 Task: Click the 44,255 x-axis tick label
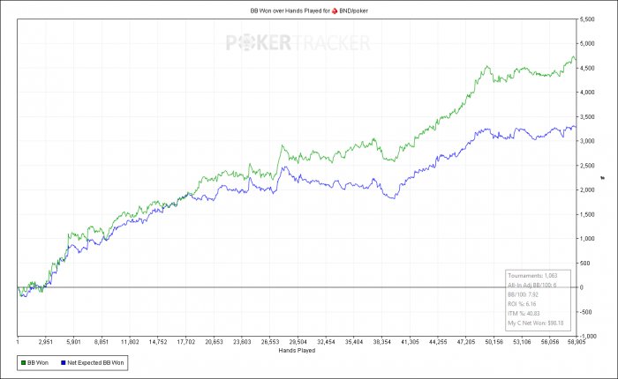coord(438,342)
